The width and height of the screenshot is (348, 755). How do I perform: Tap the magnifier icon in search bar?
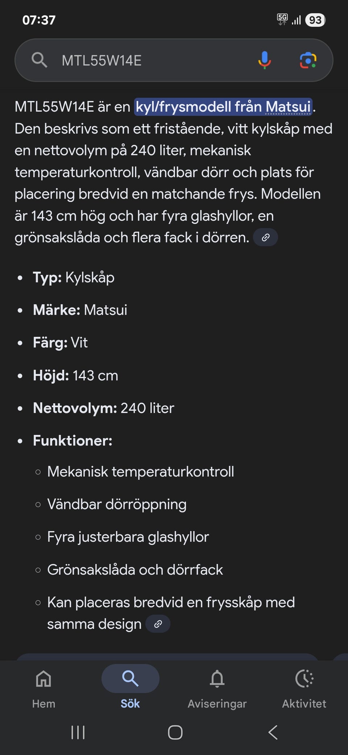pos(39,60)
